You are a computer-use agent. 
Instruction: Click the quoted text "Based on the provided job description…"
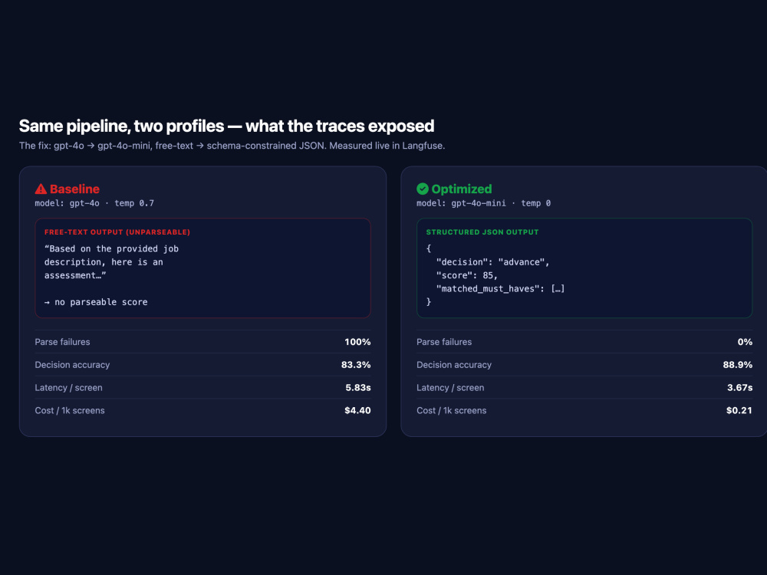coord(111,262)
